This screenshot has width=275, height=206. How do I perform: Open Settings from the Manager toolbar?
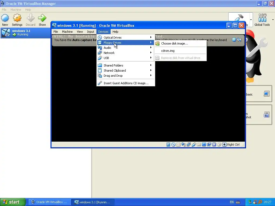point(17,20)
